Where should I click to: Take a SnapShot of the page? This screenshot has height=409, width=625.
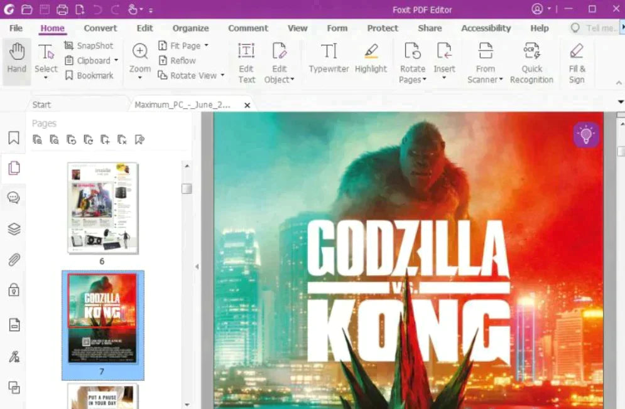point(89,46)
